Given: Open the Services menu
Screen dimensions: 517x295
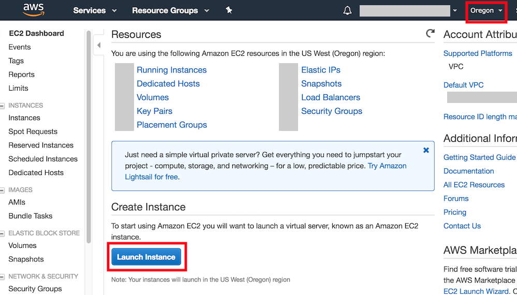Looking at the screenshot, I should pyautogui.click(x=95, y=10).
